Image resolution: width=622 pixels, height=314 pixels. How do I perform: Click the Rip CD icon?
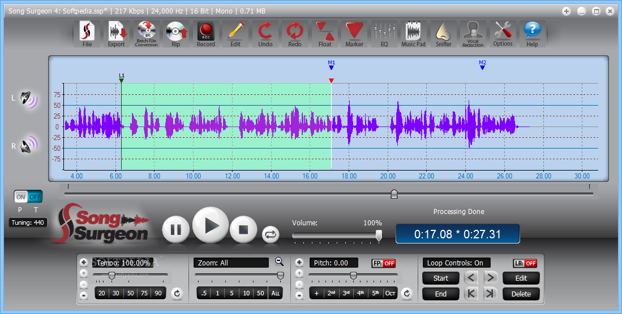(175, 34)
